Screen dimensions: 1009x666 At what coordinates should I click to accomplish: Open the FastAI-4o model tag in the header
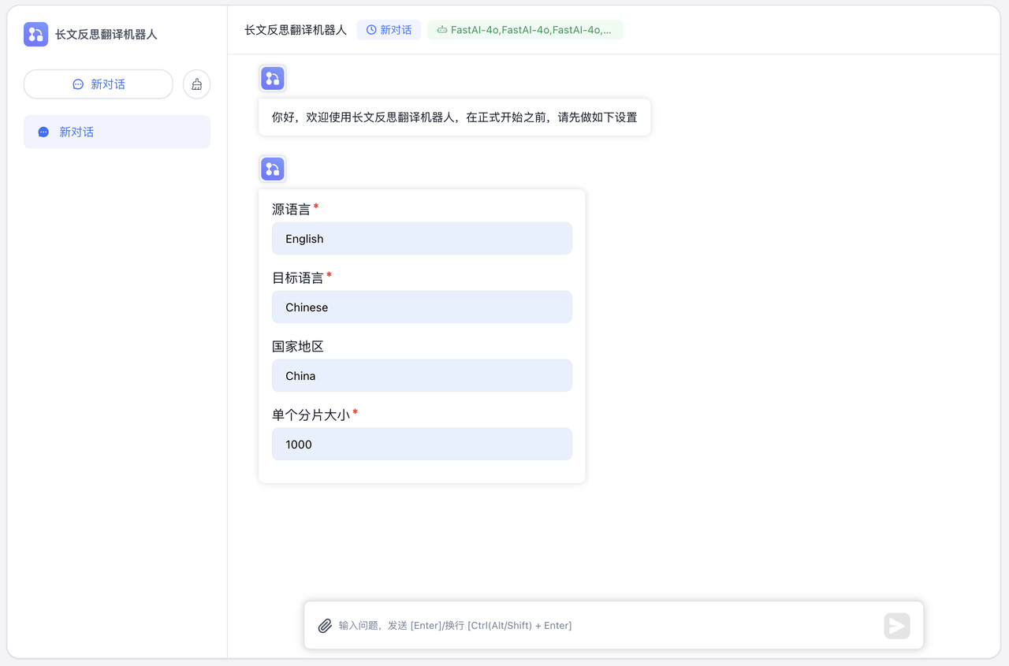coord(525,30)
